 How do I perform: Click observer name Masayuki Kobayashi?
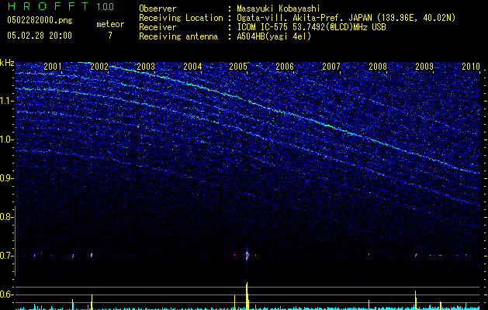click(x=279, y=9)
